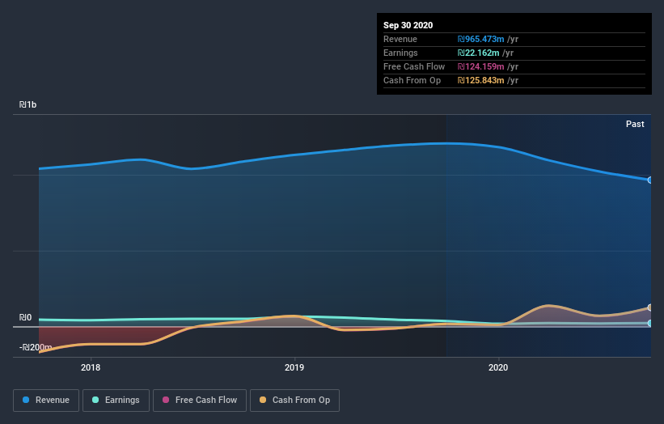
Task: Click the Past label in chart
Action: pyautogui.click(x=635, y=124)
